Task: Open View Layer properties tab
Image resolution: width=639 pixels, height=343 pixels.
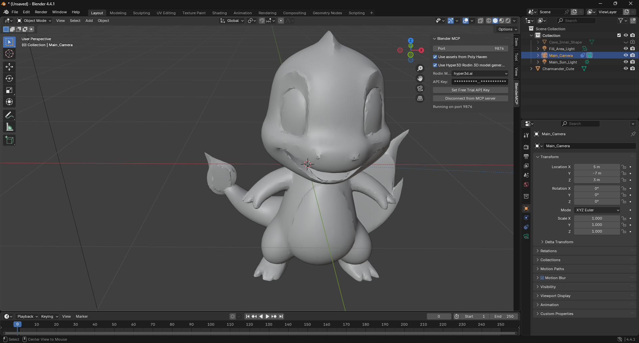Action: pyautogui.click(x=526, y=166)
